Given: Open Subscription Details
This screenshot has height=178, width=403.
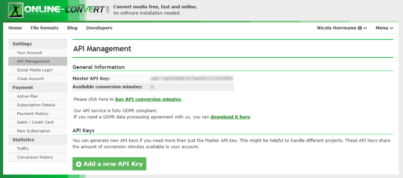Looking at the screenshot, I should [x=38, y=105].
